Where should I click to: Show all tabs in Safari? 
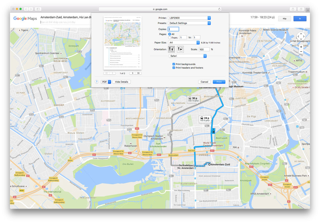click(301, 9)
